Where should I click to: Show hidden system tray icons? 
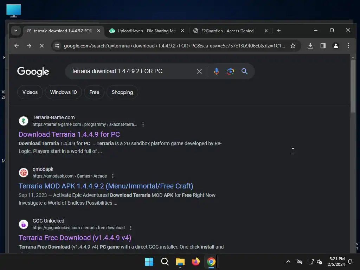(288, 262)
